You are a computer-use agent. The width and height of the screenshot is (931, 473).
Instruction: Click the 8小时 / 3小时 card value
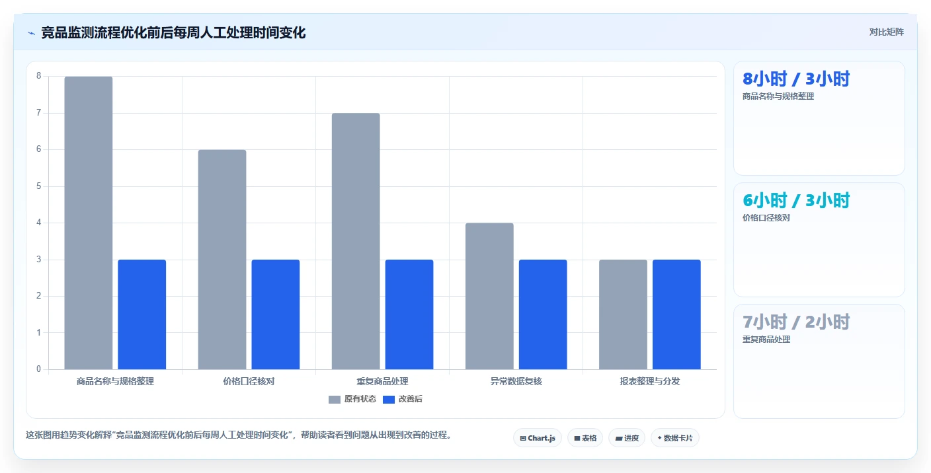click(x=796, y=79)
